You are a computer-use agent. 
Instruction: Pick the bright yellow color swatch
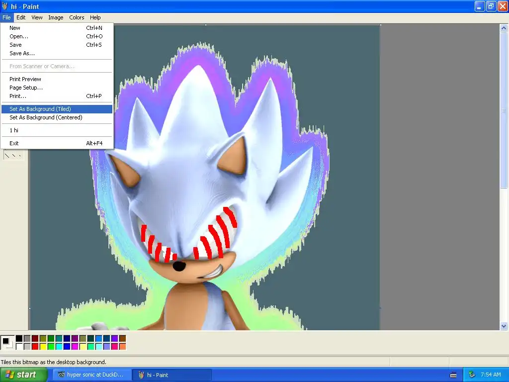[43, 347]
